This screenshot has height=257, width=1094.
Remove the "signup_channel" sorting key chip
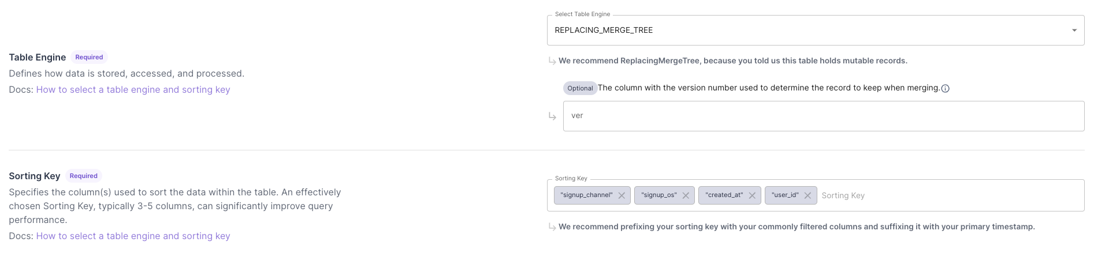click(x=622, y=195)
